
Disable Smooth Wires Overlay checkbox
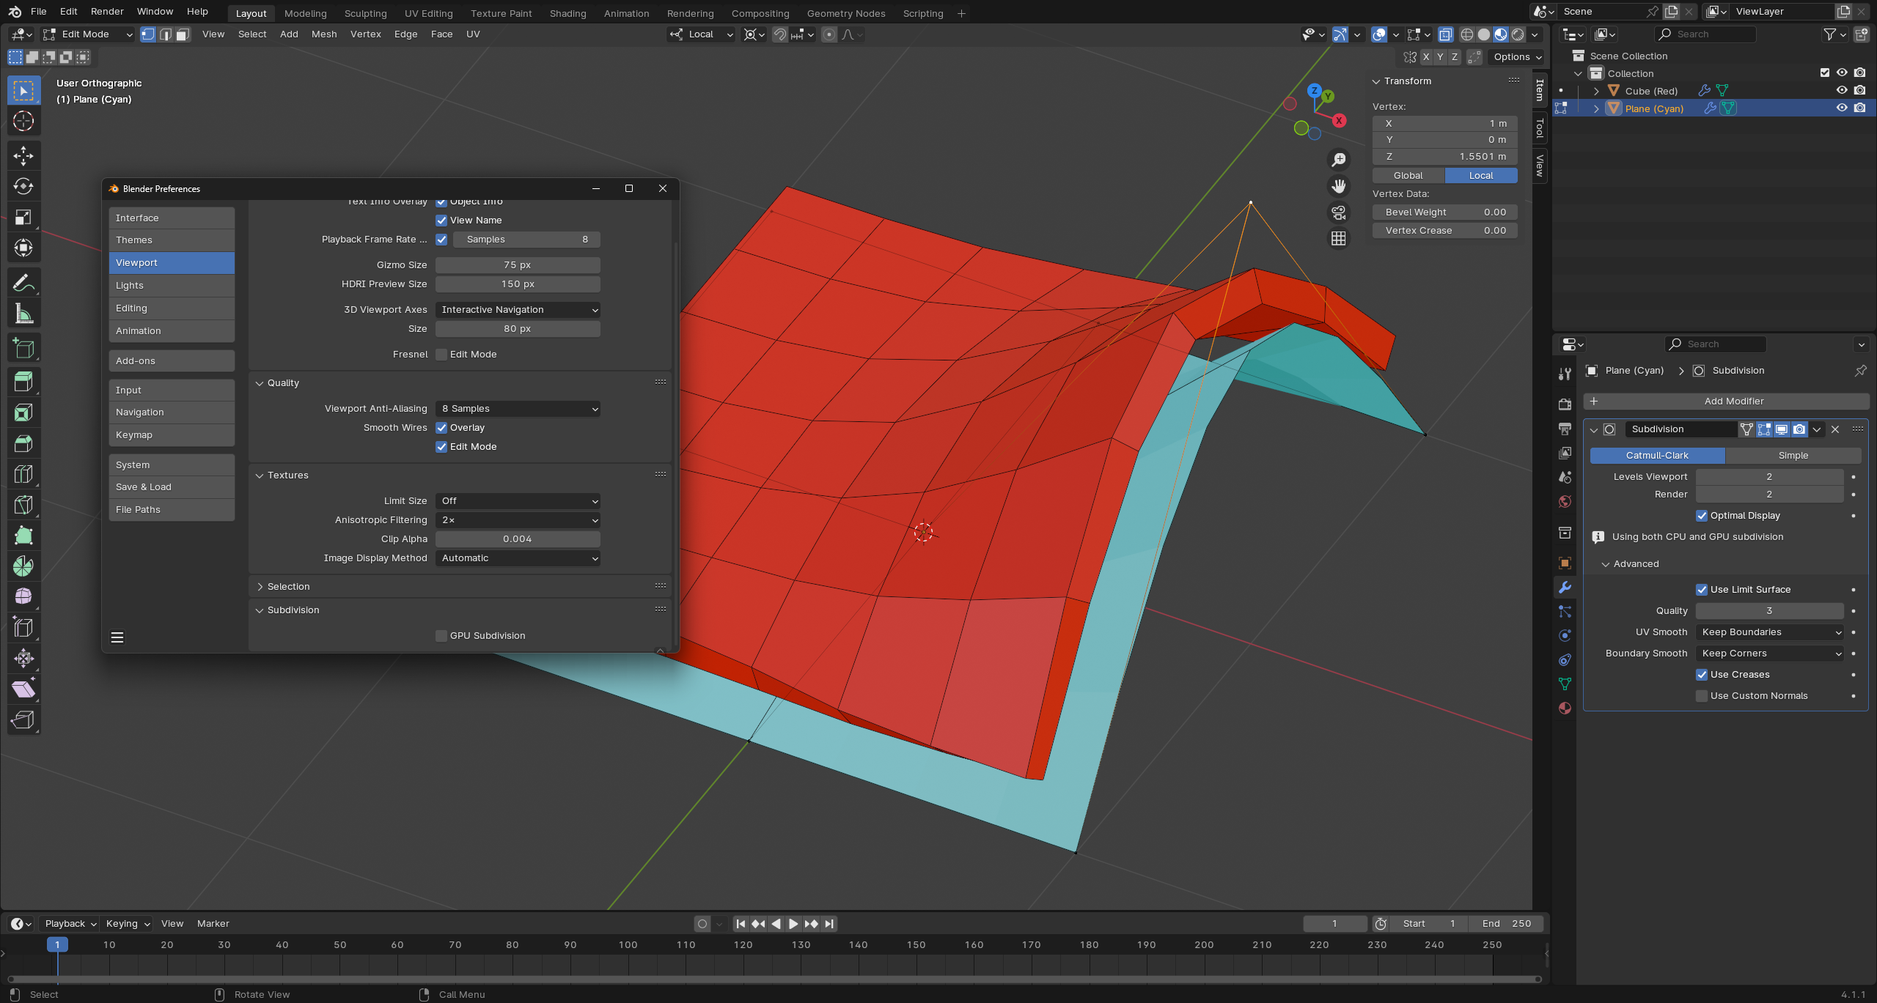(x=441, y=428)
